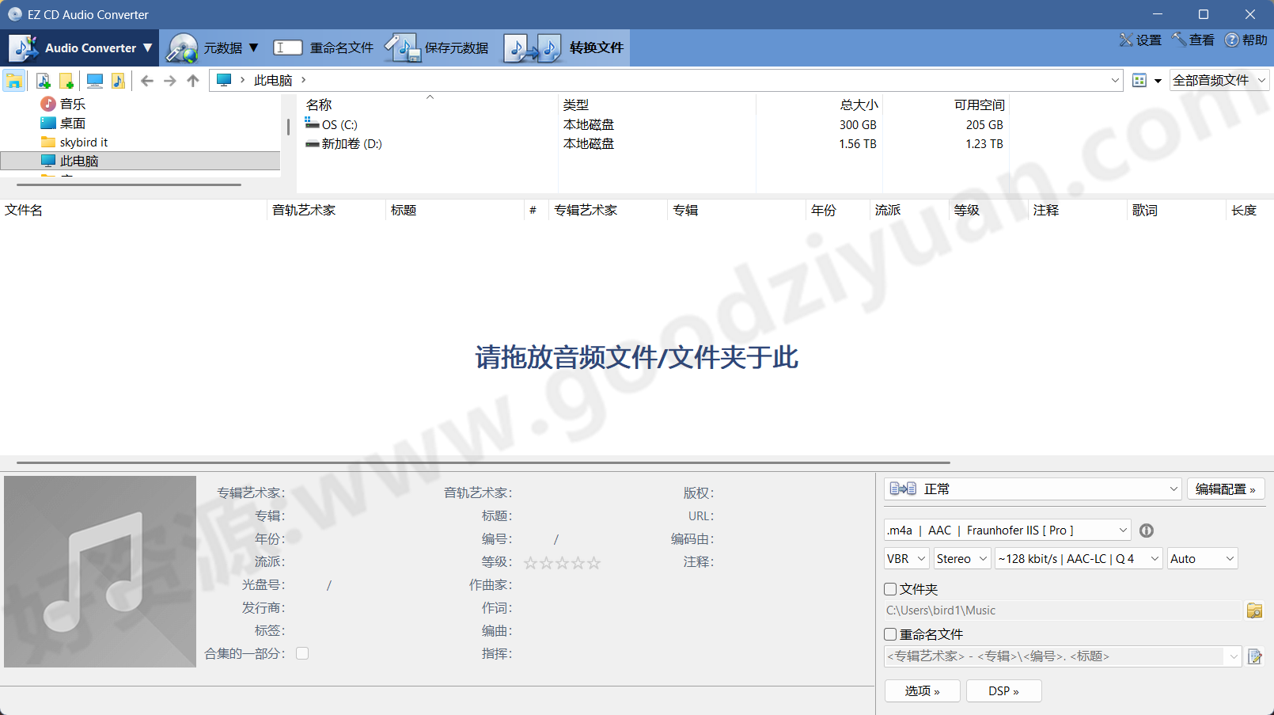Viewport: 1274px width, 715px height.
Task: Open the Stereo channel dropdown
Action: (961, 558)
